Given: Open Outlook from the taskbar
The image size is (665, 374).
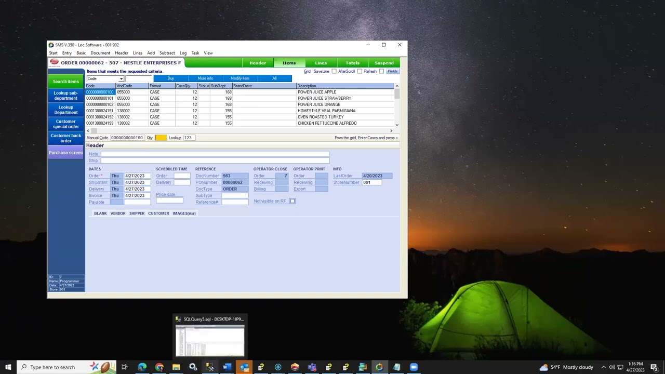Looking at the screenshot, I should click(x=244, y=367).
